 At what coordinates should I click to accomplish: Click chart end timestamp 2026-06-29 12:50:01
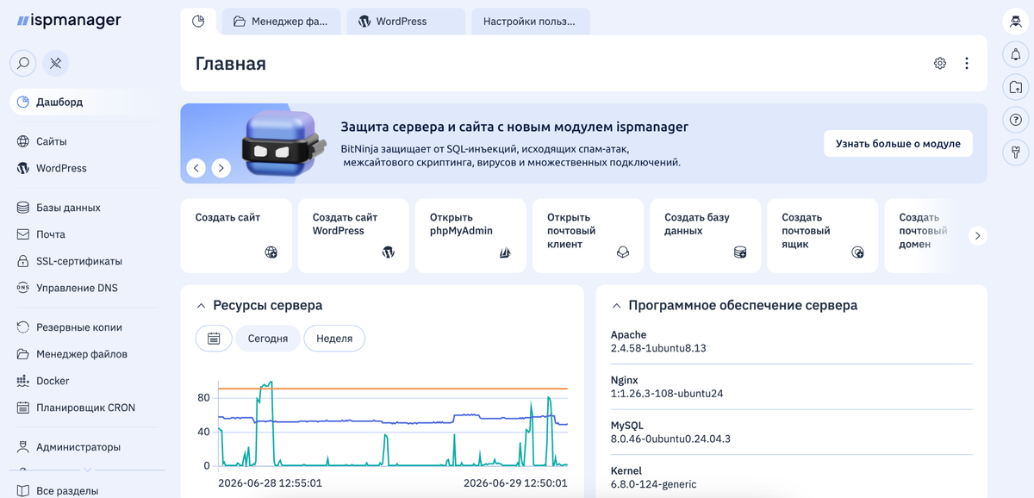(x=515, y=483)
